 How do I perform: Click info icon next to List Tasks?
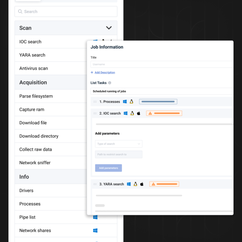110,83
